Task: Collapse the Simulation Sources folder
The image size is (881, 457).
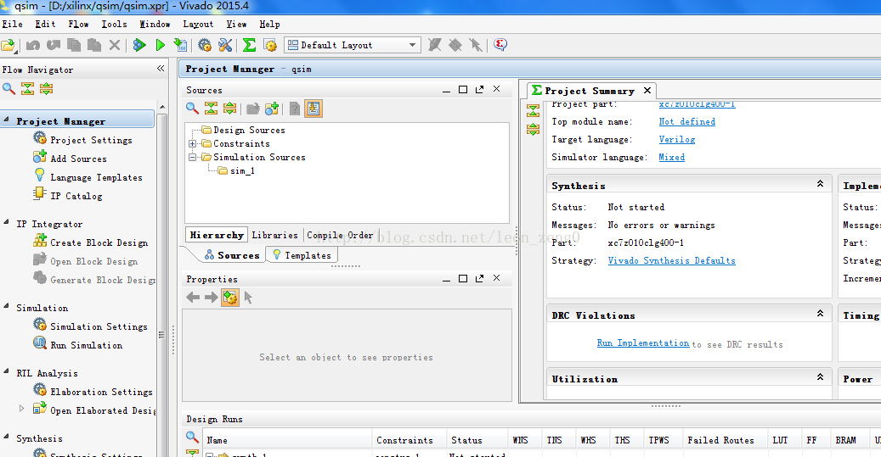Action: (x=193, y=157)
